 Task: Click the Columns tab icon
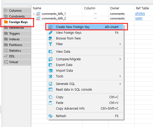click(x=6, y=10)
